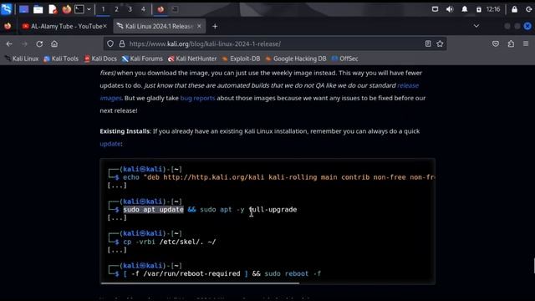Reload the current page

pyautogui.click(x=39, y=43)
